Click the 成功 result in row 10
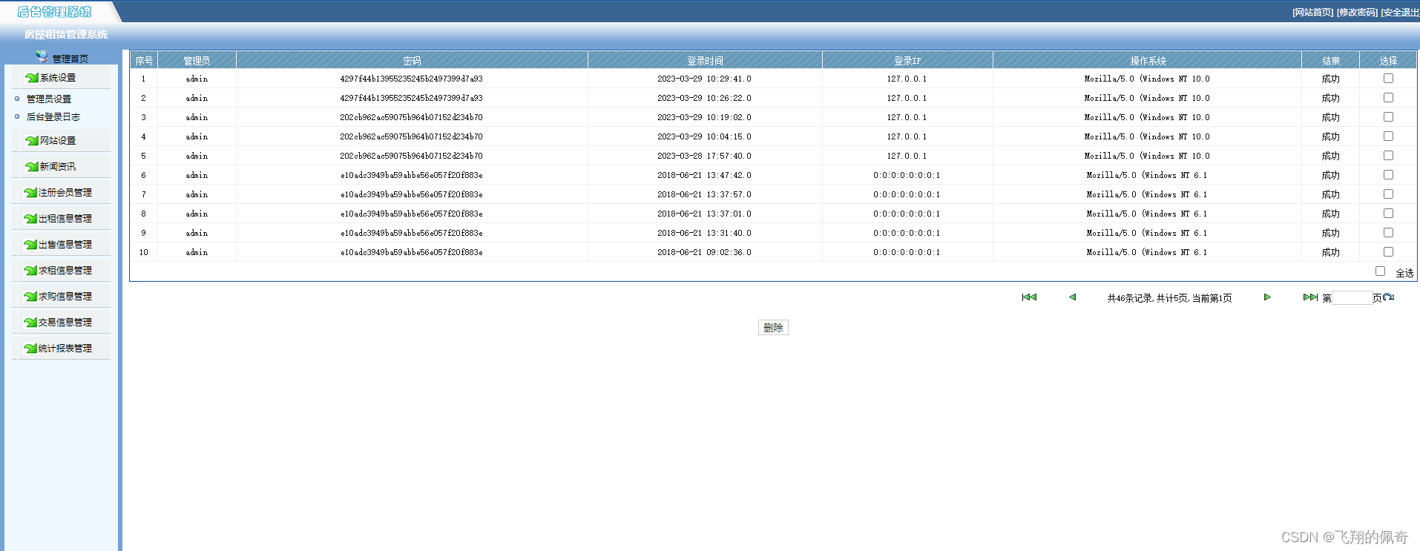This screenshot has height=551, width=1420. pos(1331,252)
